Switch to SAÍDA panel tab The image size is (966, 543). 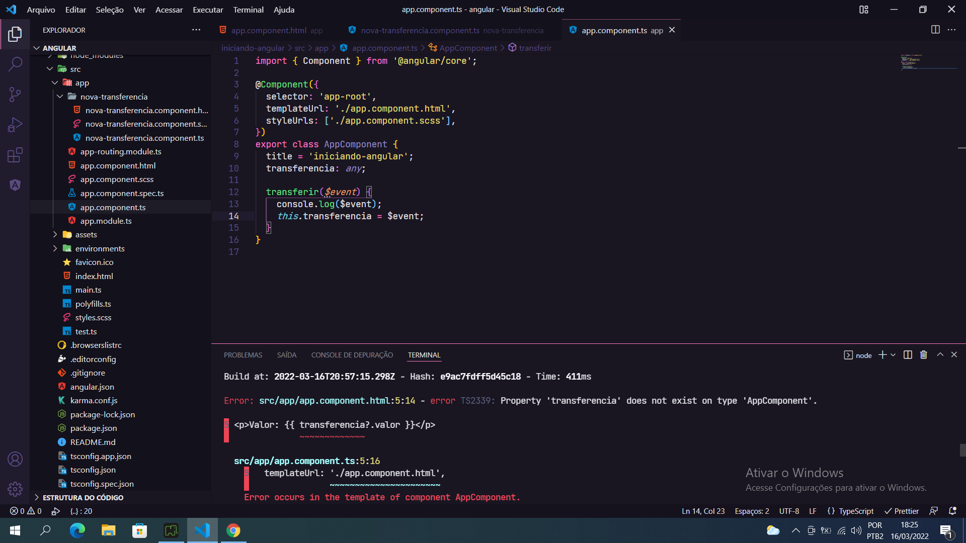287,355
